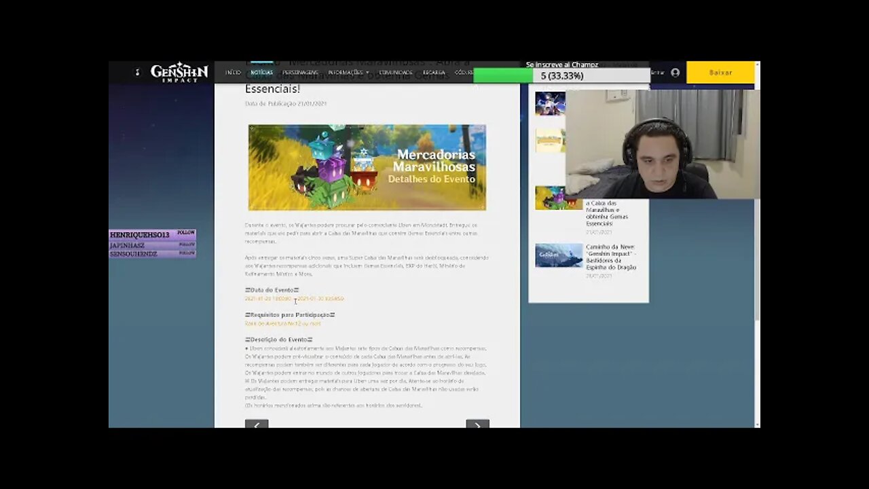The width and height of the screenshot is (869, 489).
Task: Open the user account avatar icon
Action: 675,73
